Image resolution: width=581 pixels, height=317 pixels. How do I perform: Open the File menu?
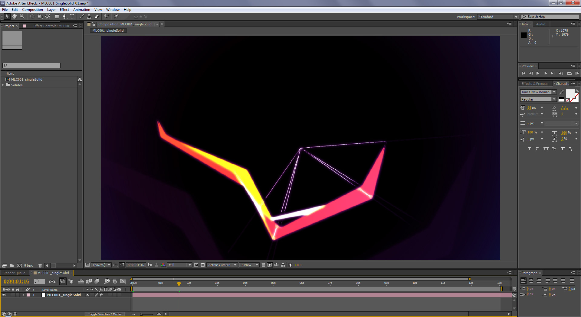[5, 10]
